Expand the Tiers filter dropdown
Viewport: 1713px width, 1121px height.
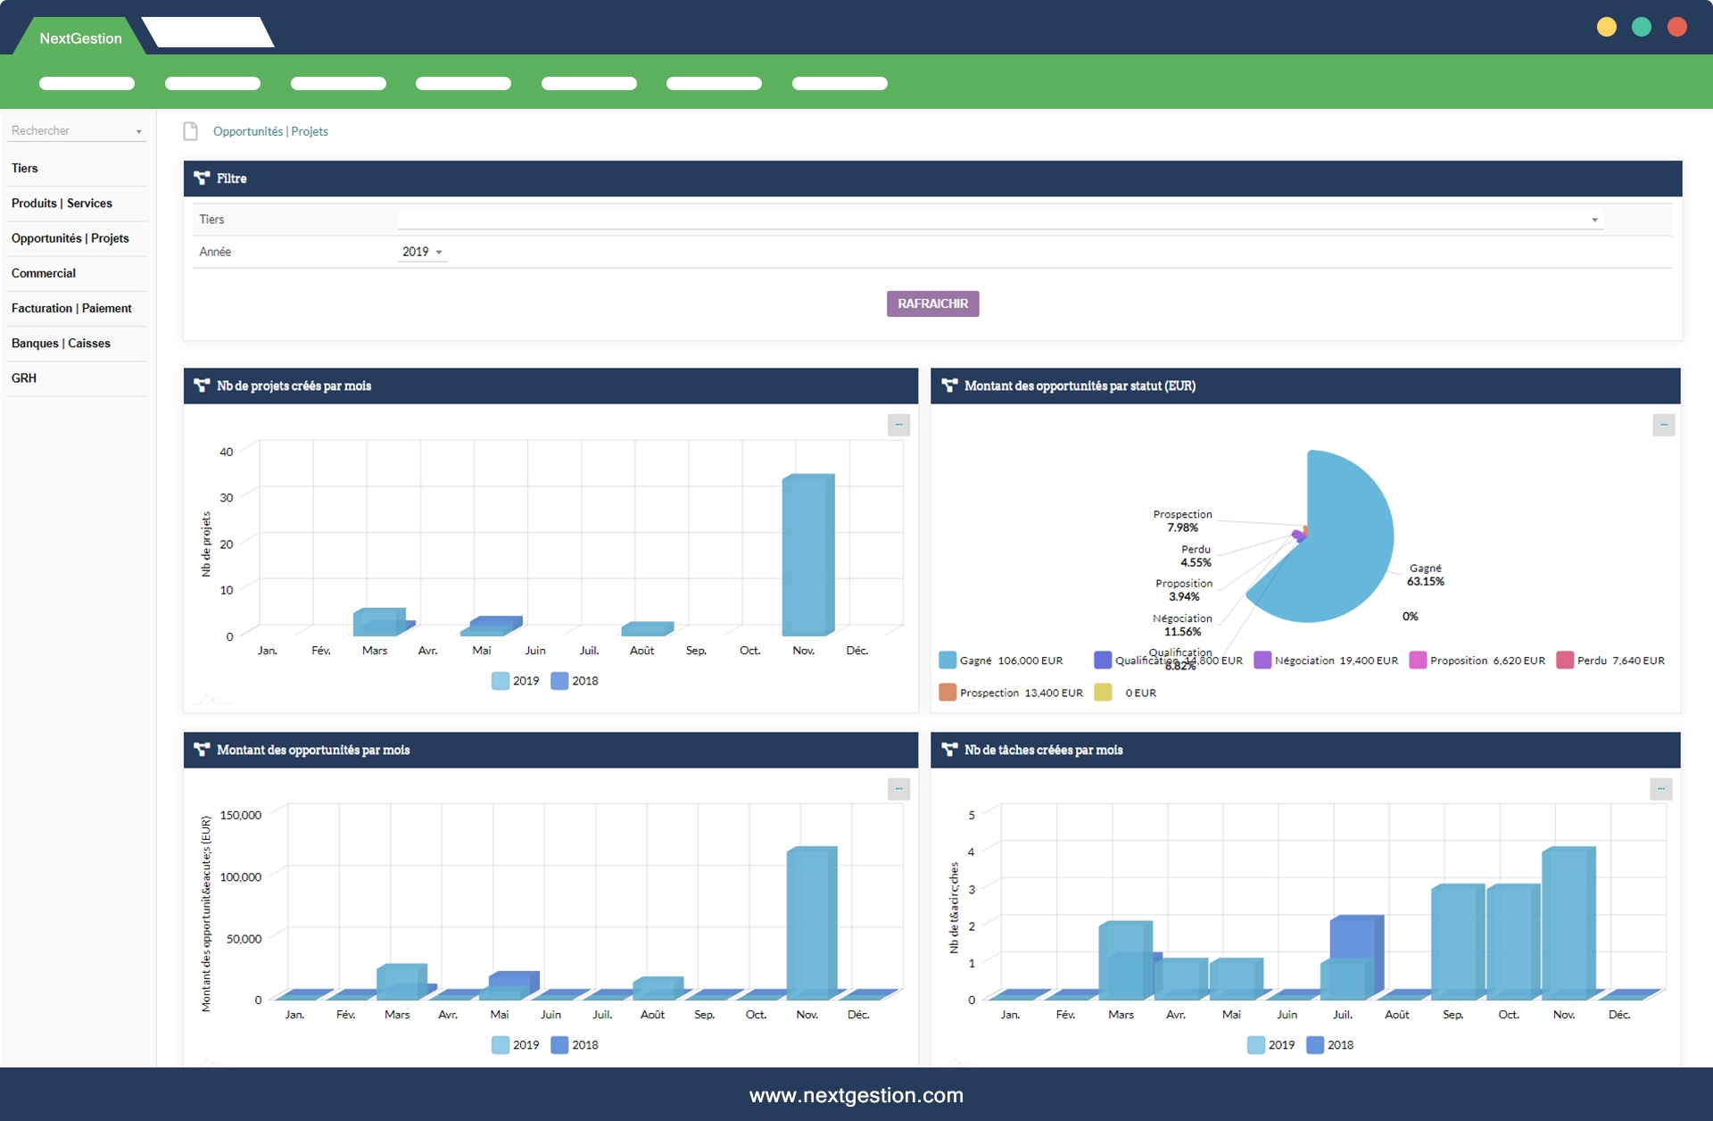(x=1594, y=220)
